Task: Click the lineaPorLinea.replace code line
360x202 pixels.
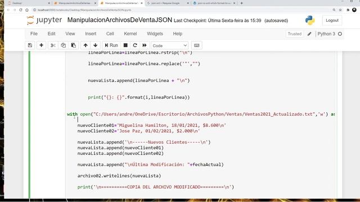Action: point(144,63)
